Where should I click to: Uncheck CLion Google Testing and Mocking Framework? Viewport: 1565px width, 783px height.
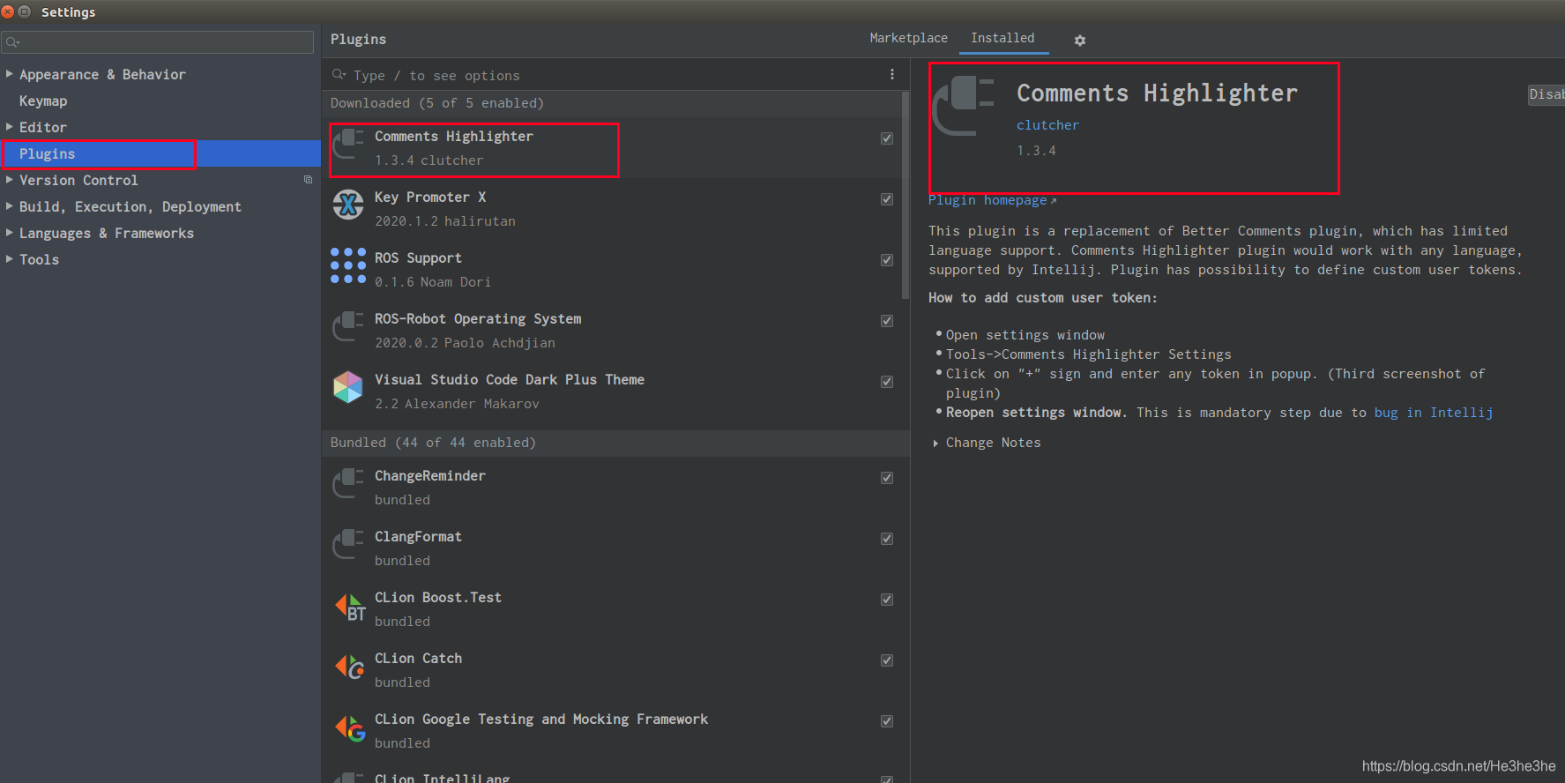[x=887, y=721]
